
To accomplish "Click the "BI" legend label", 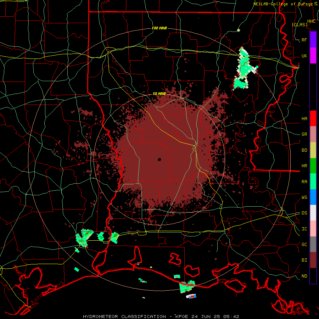I will pos(304,260).
